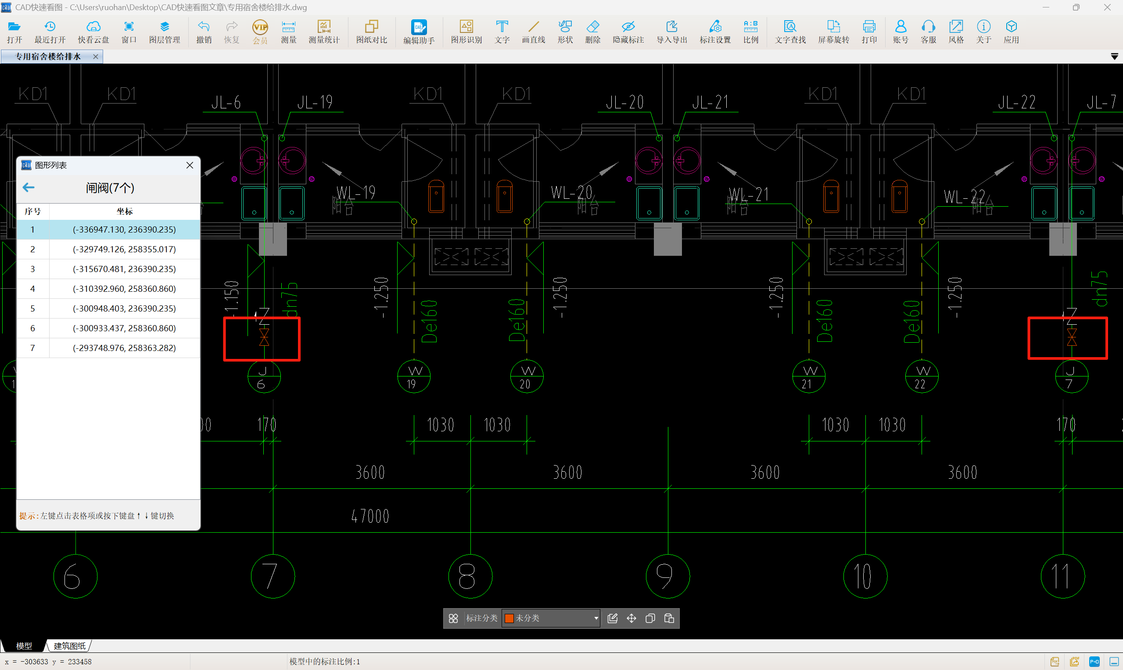Screen dimensions: 1123x670
Task: Toggle the bottom panel status bar icon
Action: (1113, 662)
